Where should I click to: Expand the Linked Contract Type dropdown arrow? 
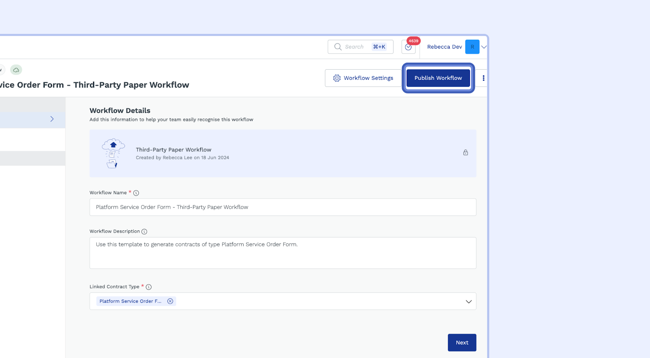(x=468, y=302)
